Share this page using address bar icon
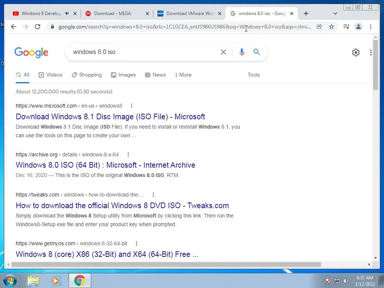Viewport: 384px width, 288px height. (319, 27)
